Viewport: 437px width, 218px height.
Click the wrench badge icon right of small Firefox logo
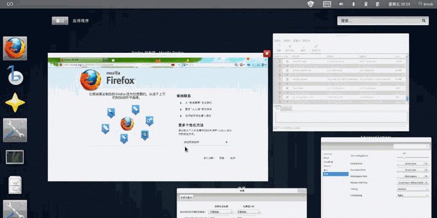[x=150, y=121]
